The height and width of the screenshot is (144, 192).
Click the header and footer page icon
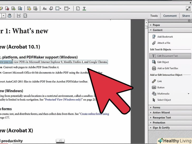(57, 8)
